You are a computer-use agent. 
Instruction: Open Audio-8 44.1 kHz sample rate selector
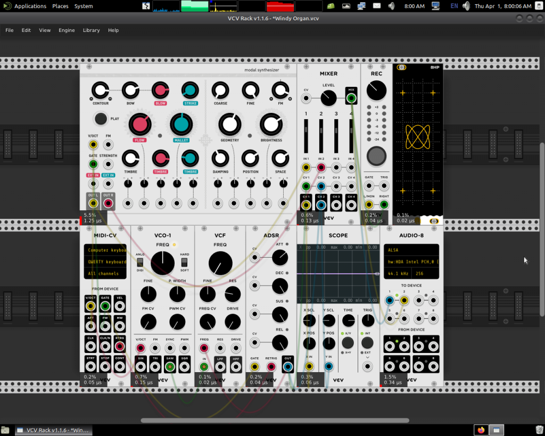(x=398, y=273)
